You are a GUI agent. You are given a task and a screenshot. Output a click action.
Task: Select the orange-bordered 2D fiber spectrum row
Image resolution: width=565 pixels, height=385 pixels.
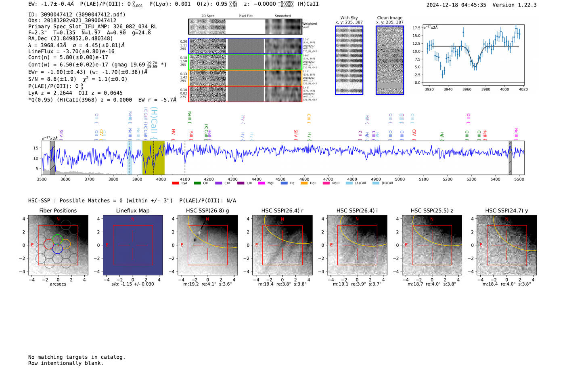tap(245, 78)
